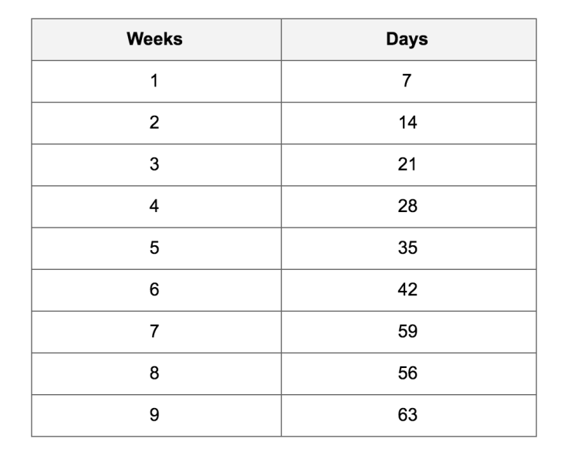Click the week 2 cell
The height and width of the screenshot is (452, 568).
[157, 123]
